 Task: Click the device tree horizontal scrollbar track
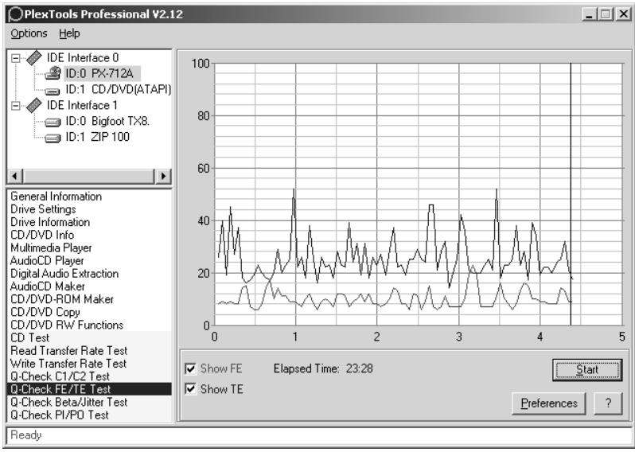(88, 176)
